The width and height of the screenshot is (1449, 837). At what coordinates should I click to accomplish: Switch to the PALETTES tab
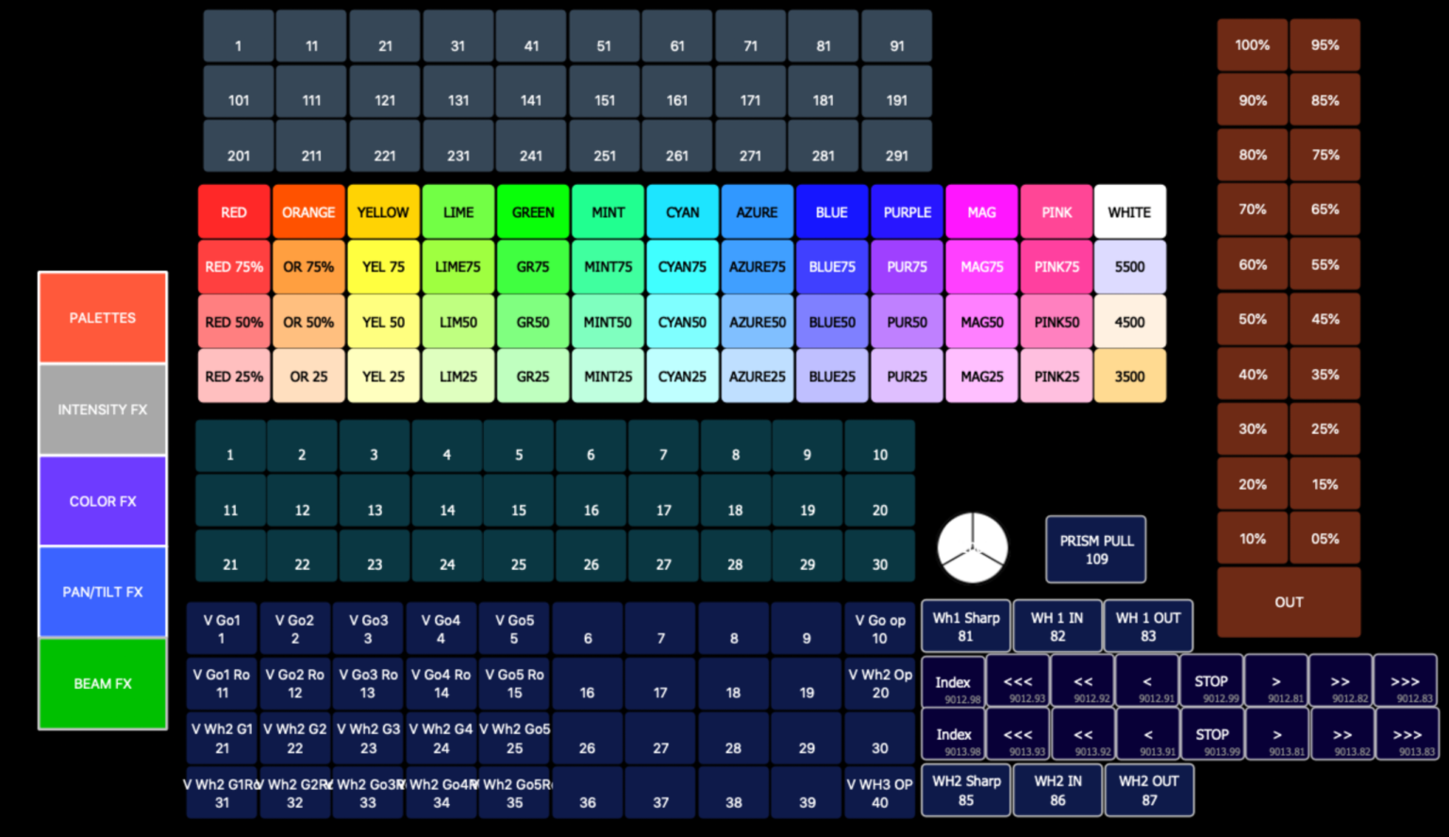pos(102,318)
